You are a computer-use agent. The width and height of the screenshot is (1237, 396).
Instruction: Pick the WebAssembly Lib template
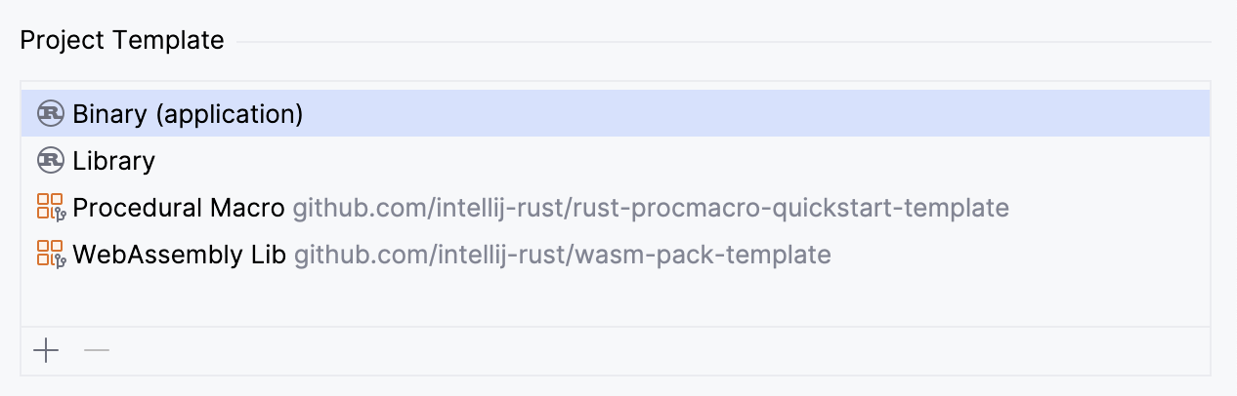click(179, 255)
